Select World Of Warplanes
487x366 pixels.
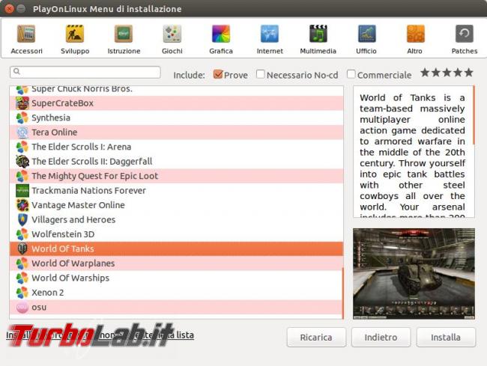click(176, 263)
